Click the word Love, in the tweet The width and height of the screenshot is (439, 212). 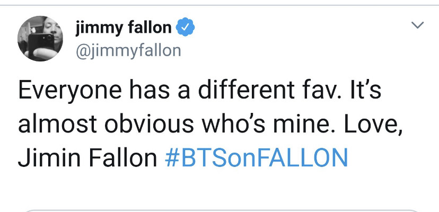click(373, 124)
